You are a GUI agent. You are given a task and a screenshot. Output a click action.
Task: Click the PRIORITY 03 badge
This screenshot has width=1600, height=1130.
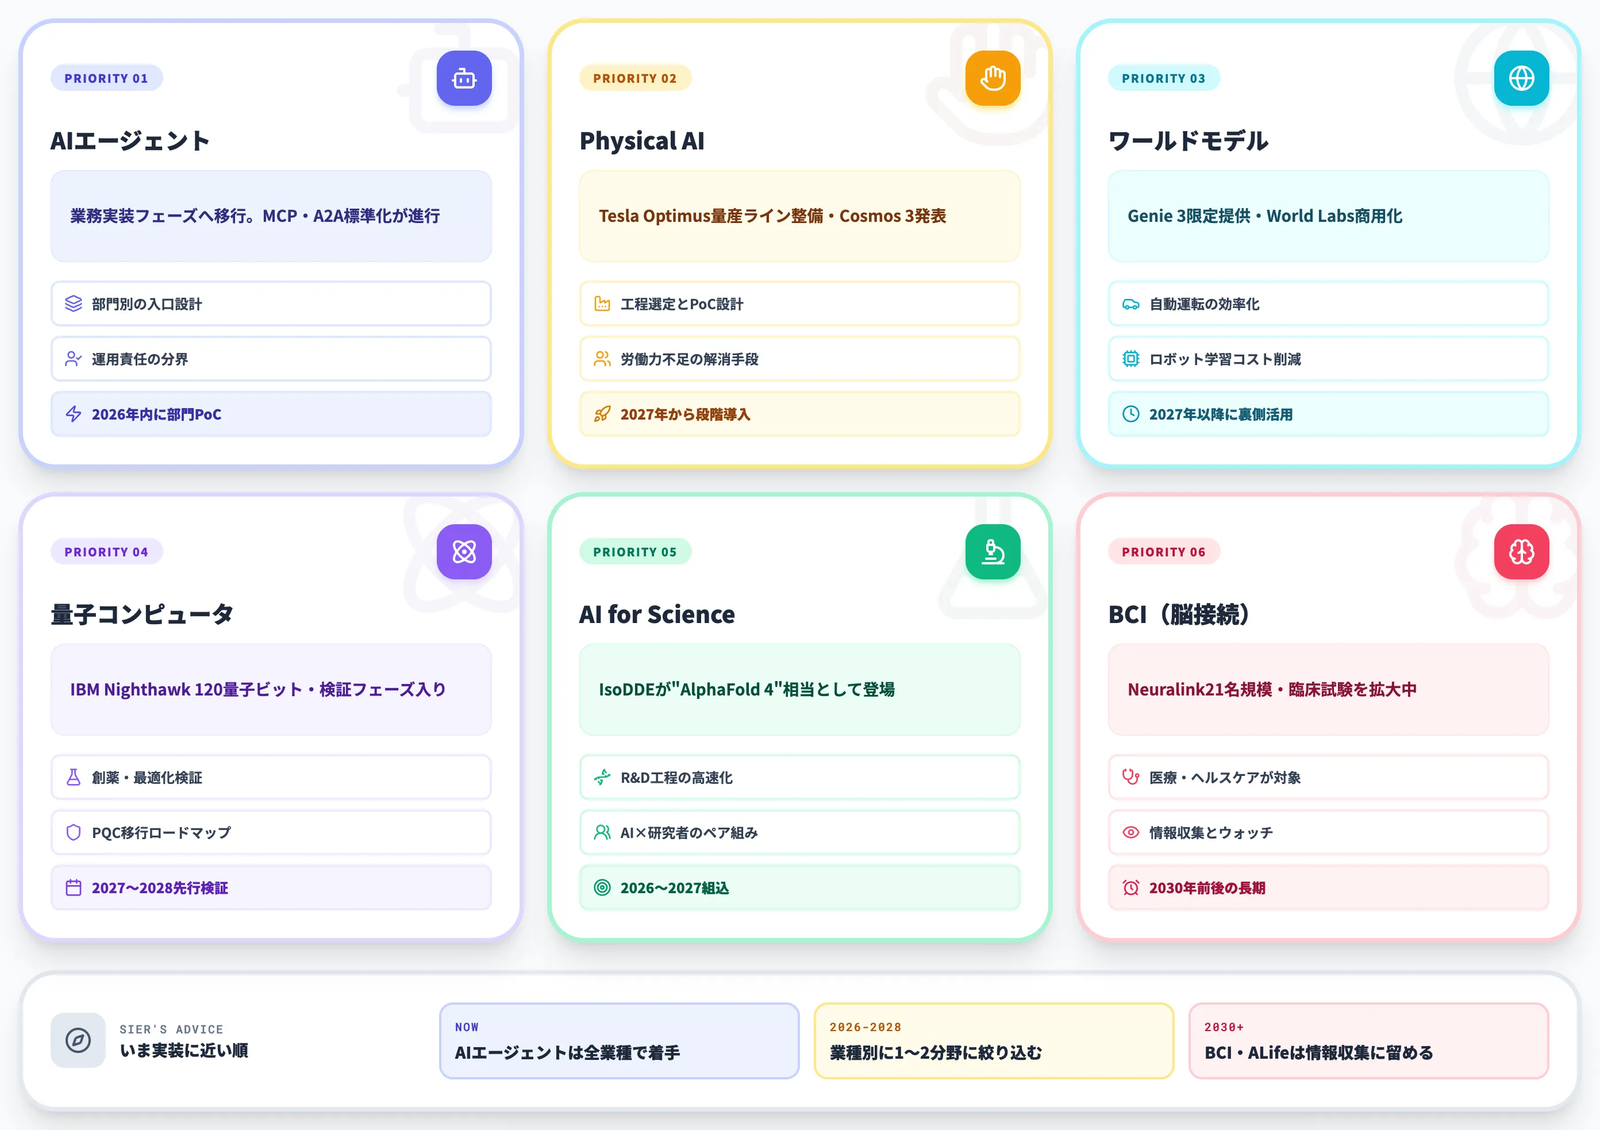click(x=1164, y=78)
